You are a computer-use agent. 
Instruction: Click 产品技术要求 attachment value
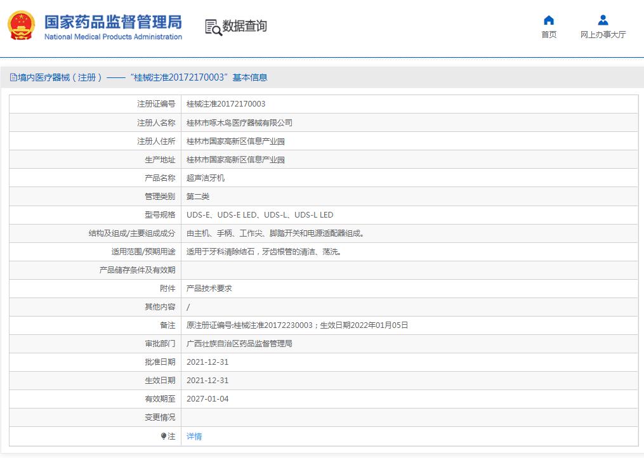(x=209, y=289)
